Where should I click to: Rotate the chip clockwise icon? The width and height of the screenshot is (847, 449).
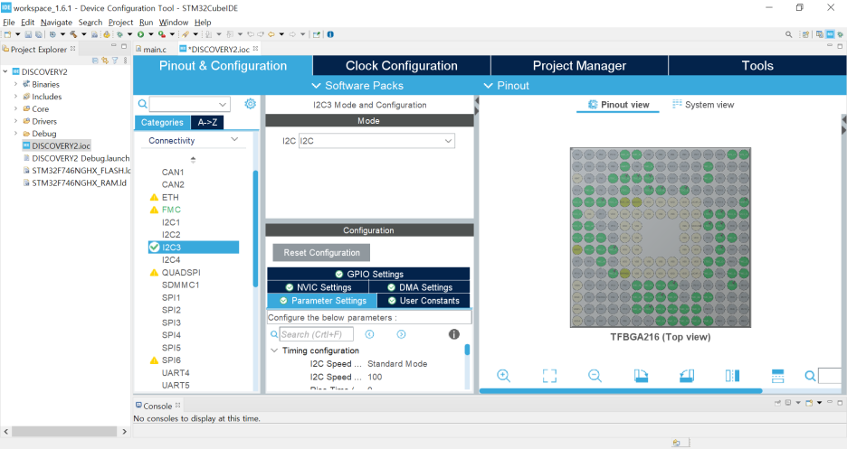[x=641, y=376]
